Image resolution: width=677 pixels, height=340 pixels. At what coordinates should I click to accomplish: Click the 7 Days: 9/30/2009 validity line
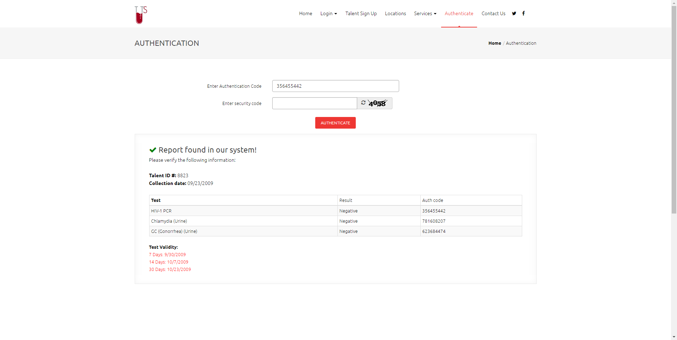(x=167, y=254)
